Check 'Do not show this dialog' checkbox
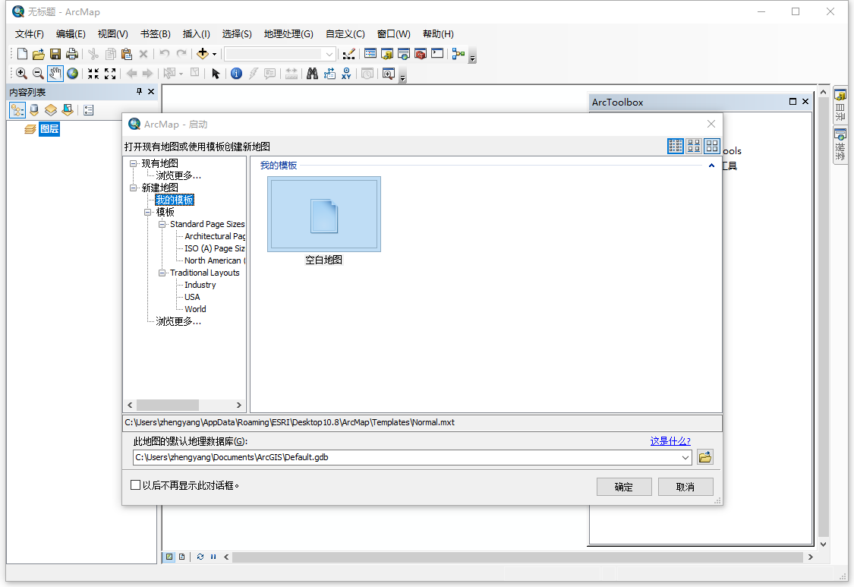Viewport: 854px width, 587px height. point(136,485)
